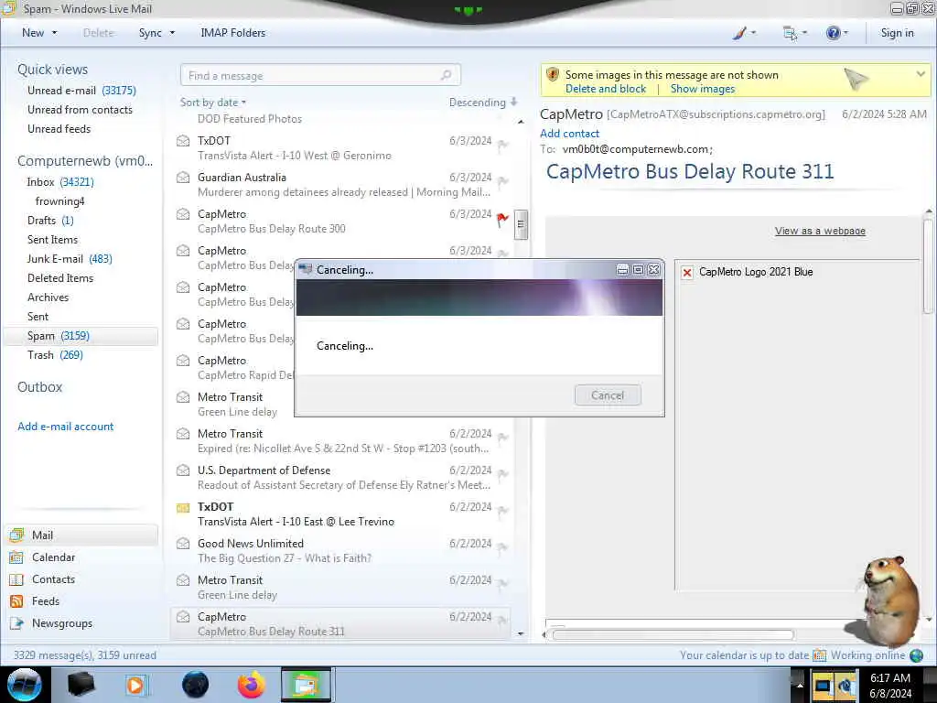Open the Feeds RSS shortcut icon
The image size is (937, 703).
pos(16,601)
